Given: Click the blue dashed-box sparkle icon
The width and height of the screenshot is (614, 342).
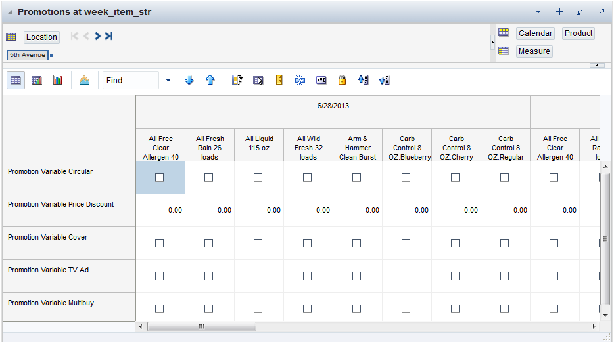Looking at the screenshot, I should pyautogui.click(x=300, y=81).
